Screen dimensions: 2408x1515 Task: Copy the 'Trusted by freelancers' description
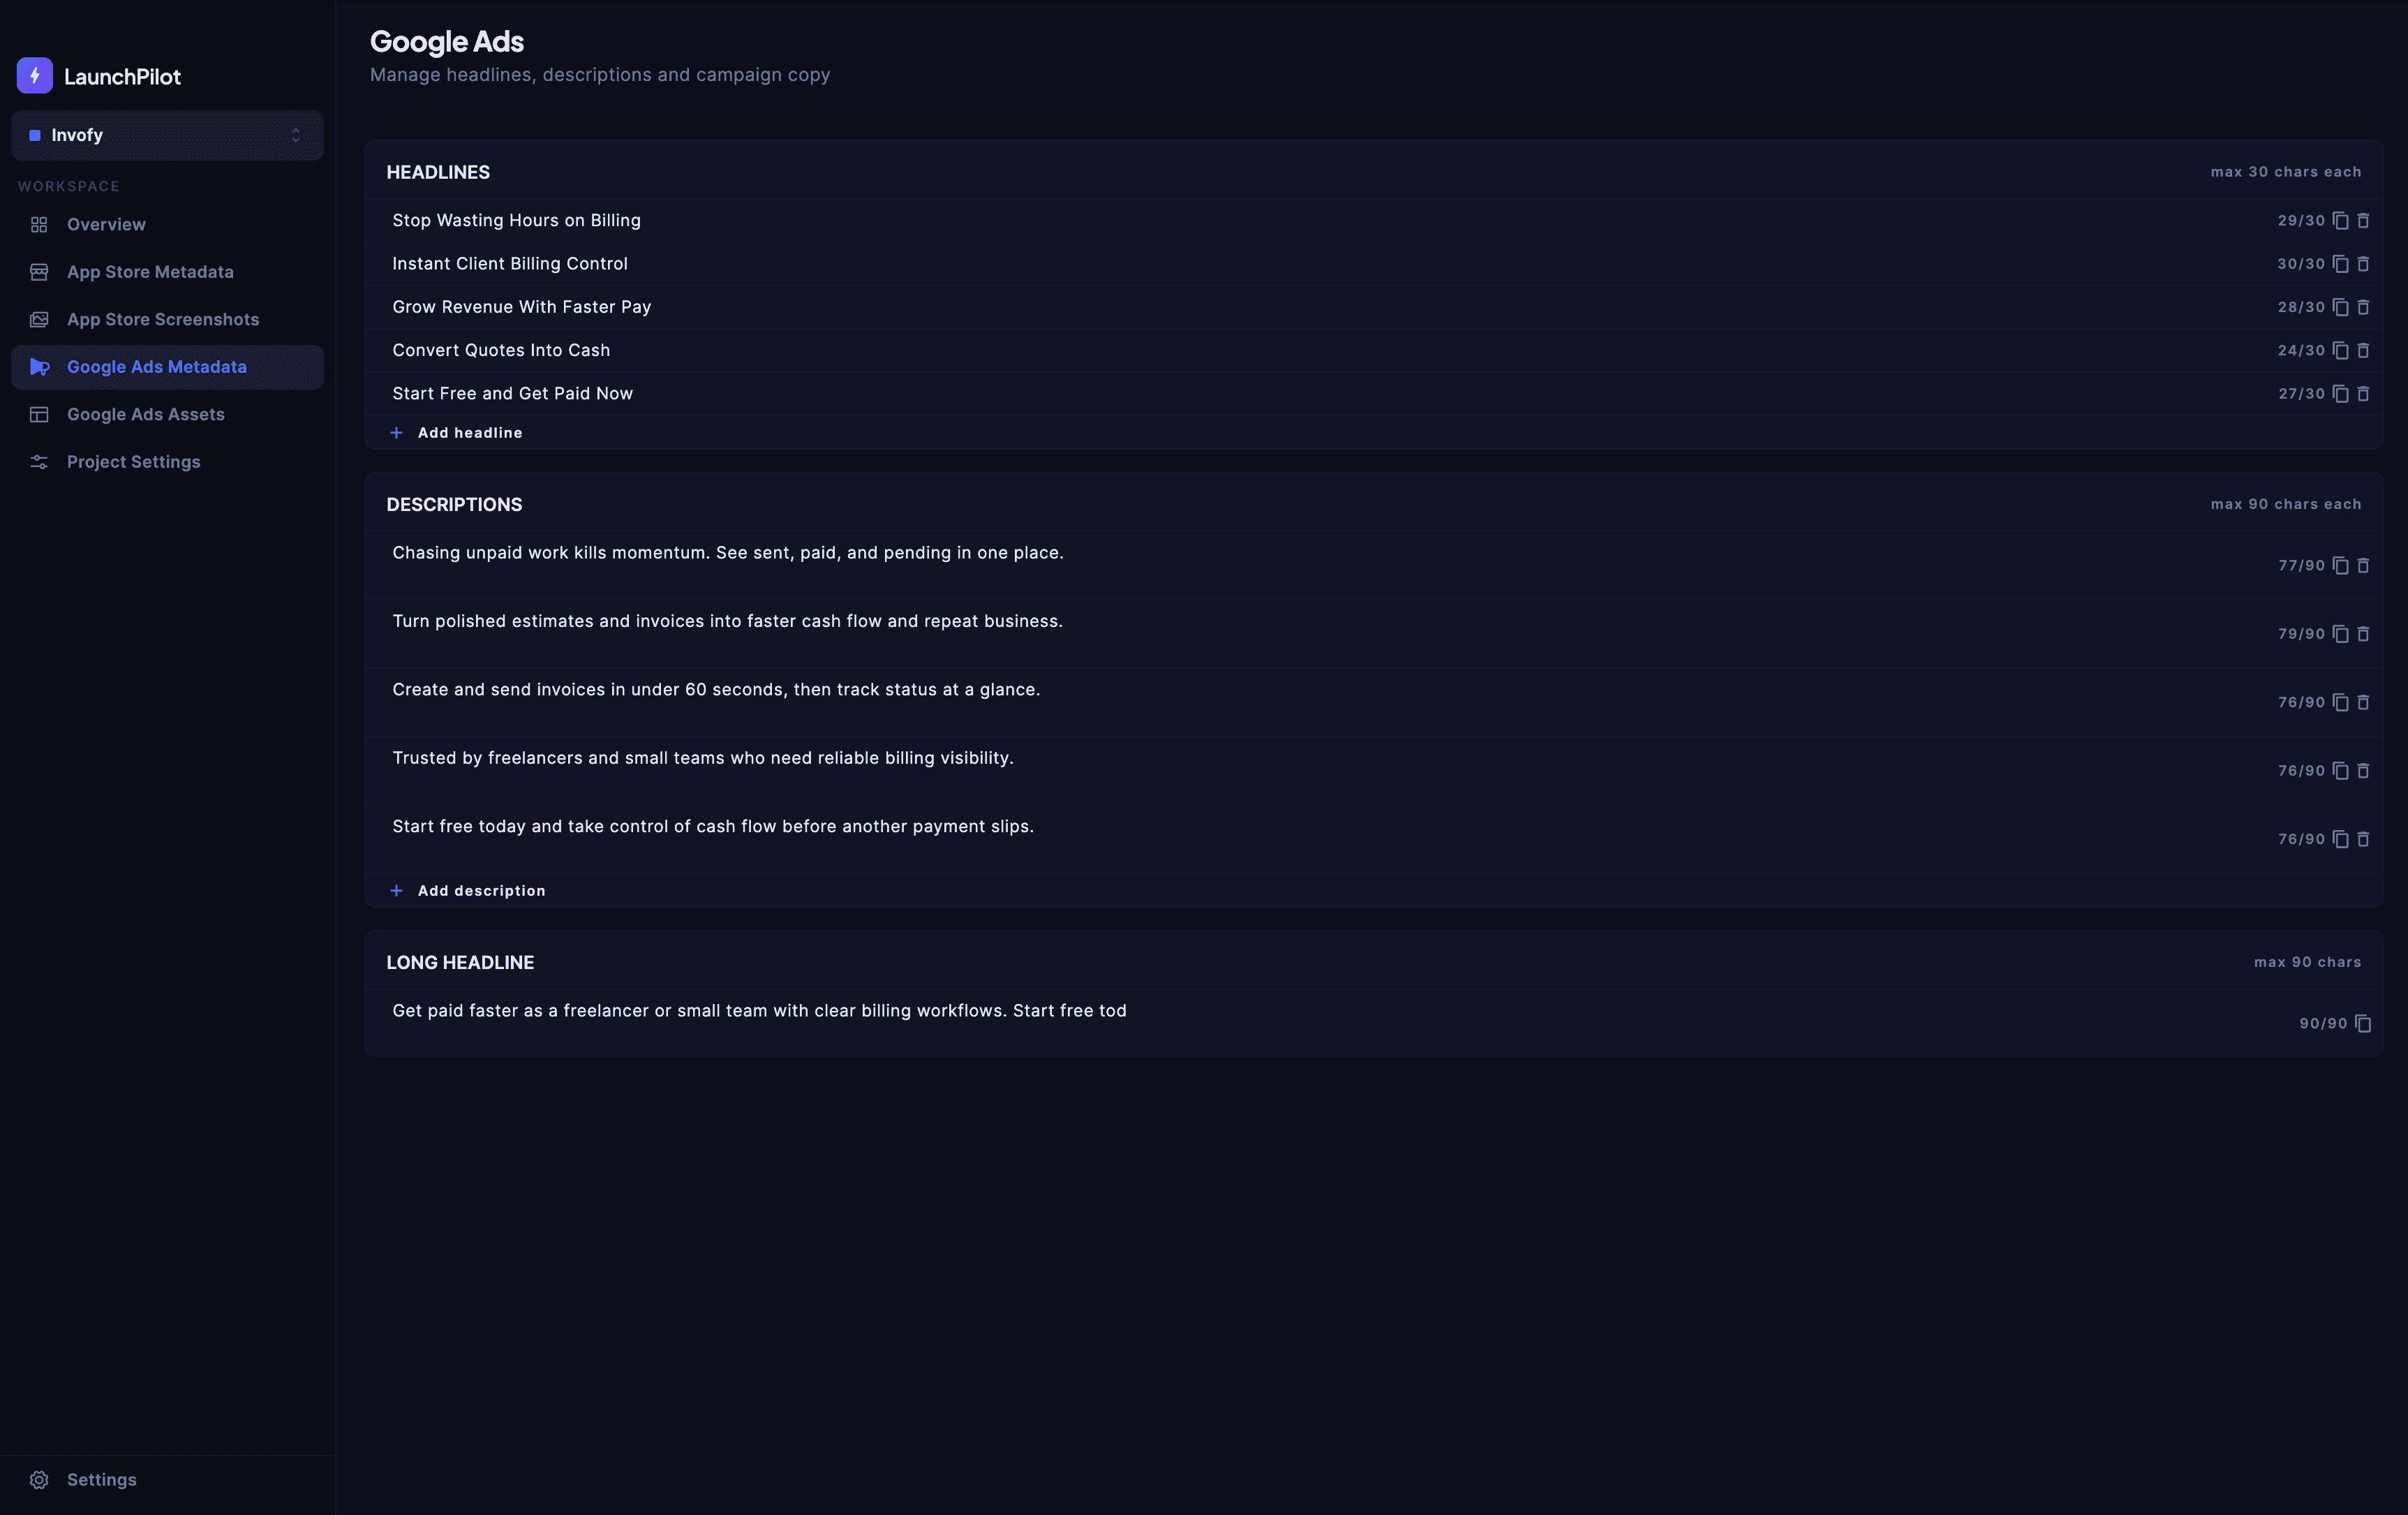2340,771
